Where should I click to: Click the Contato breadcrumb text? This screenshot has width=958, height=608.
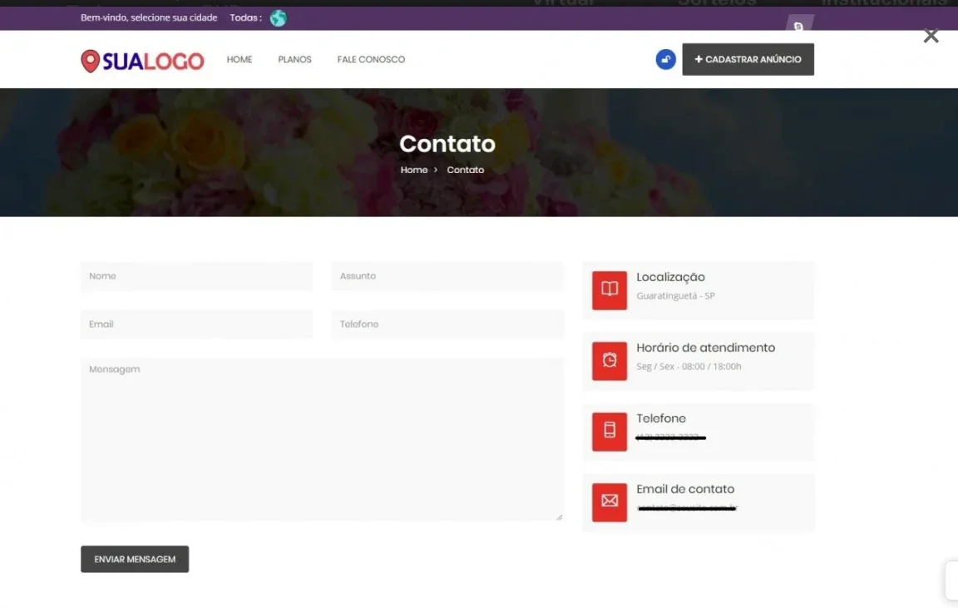[465, 170]
